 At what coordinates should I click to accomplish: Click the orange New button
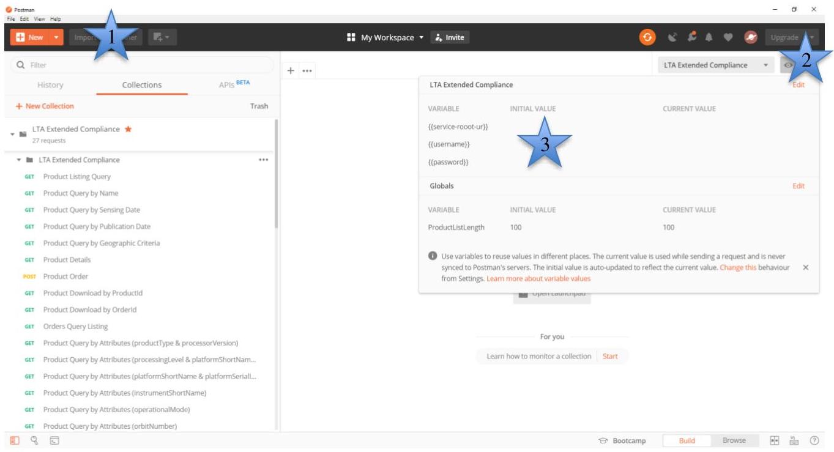(x=30, y=37)
